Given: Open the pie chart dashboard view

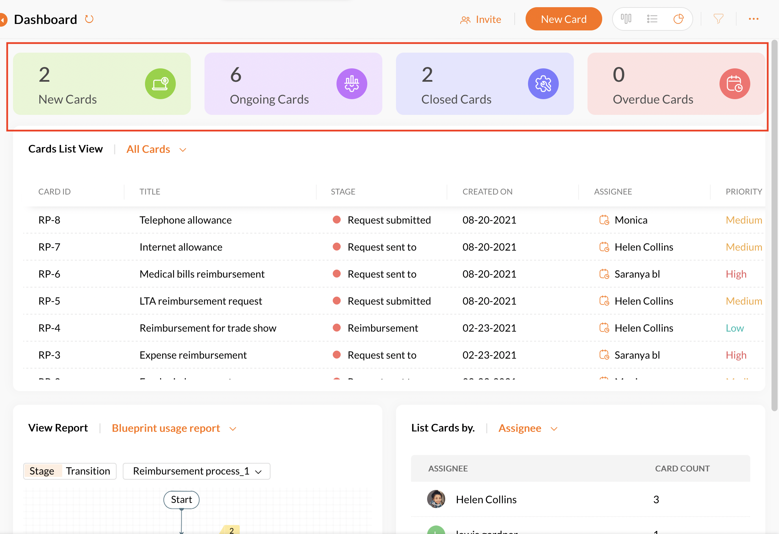Looking at the screenshot, I should click(678, 19).
